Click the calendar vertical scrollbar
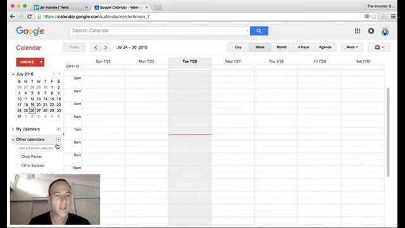 [388, 132]
